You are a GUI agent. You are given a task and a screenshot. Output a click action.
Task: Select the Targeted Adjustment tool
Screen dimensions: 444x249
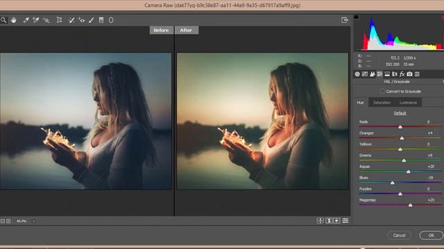pos(46,20)
